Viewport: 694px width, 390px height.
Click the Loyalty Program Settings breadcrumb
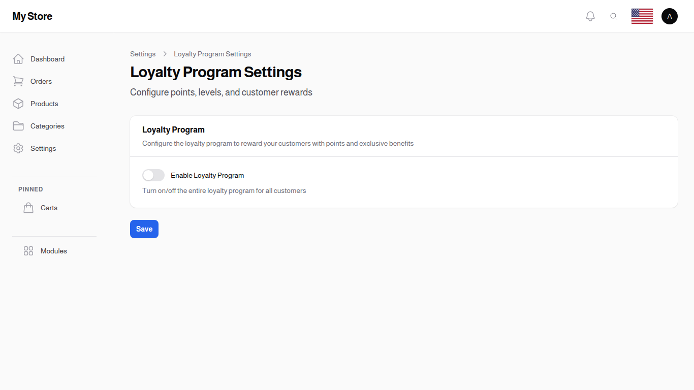pyautogui.click(x=212, y=54)
